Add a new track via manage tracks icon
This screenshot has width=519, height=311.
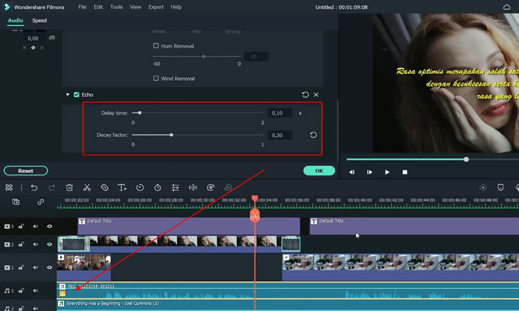coord(16,202)
